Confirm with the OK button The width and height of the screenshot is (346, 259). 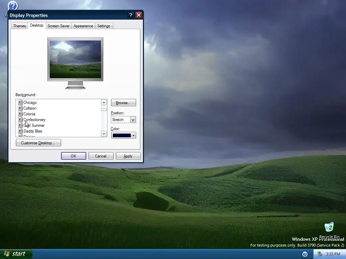[73, 156]
